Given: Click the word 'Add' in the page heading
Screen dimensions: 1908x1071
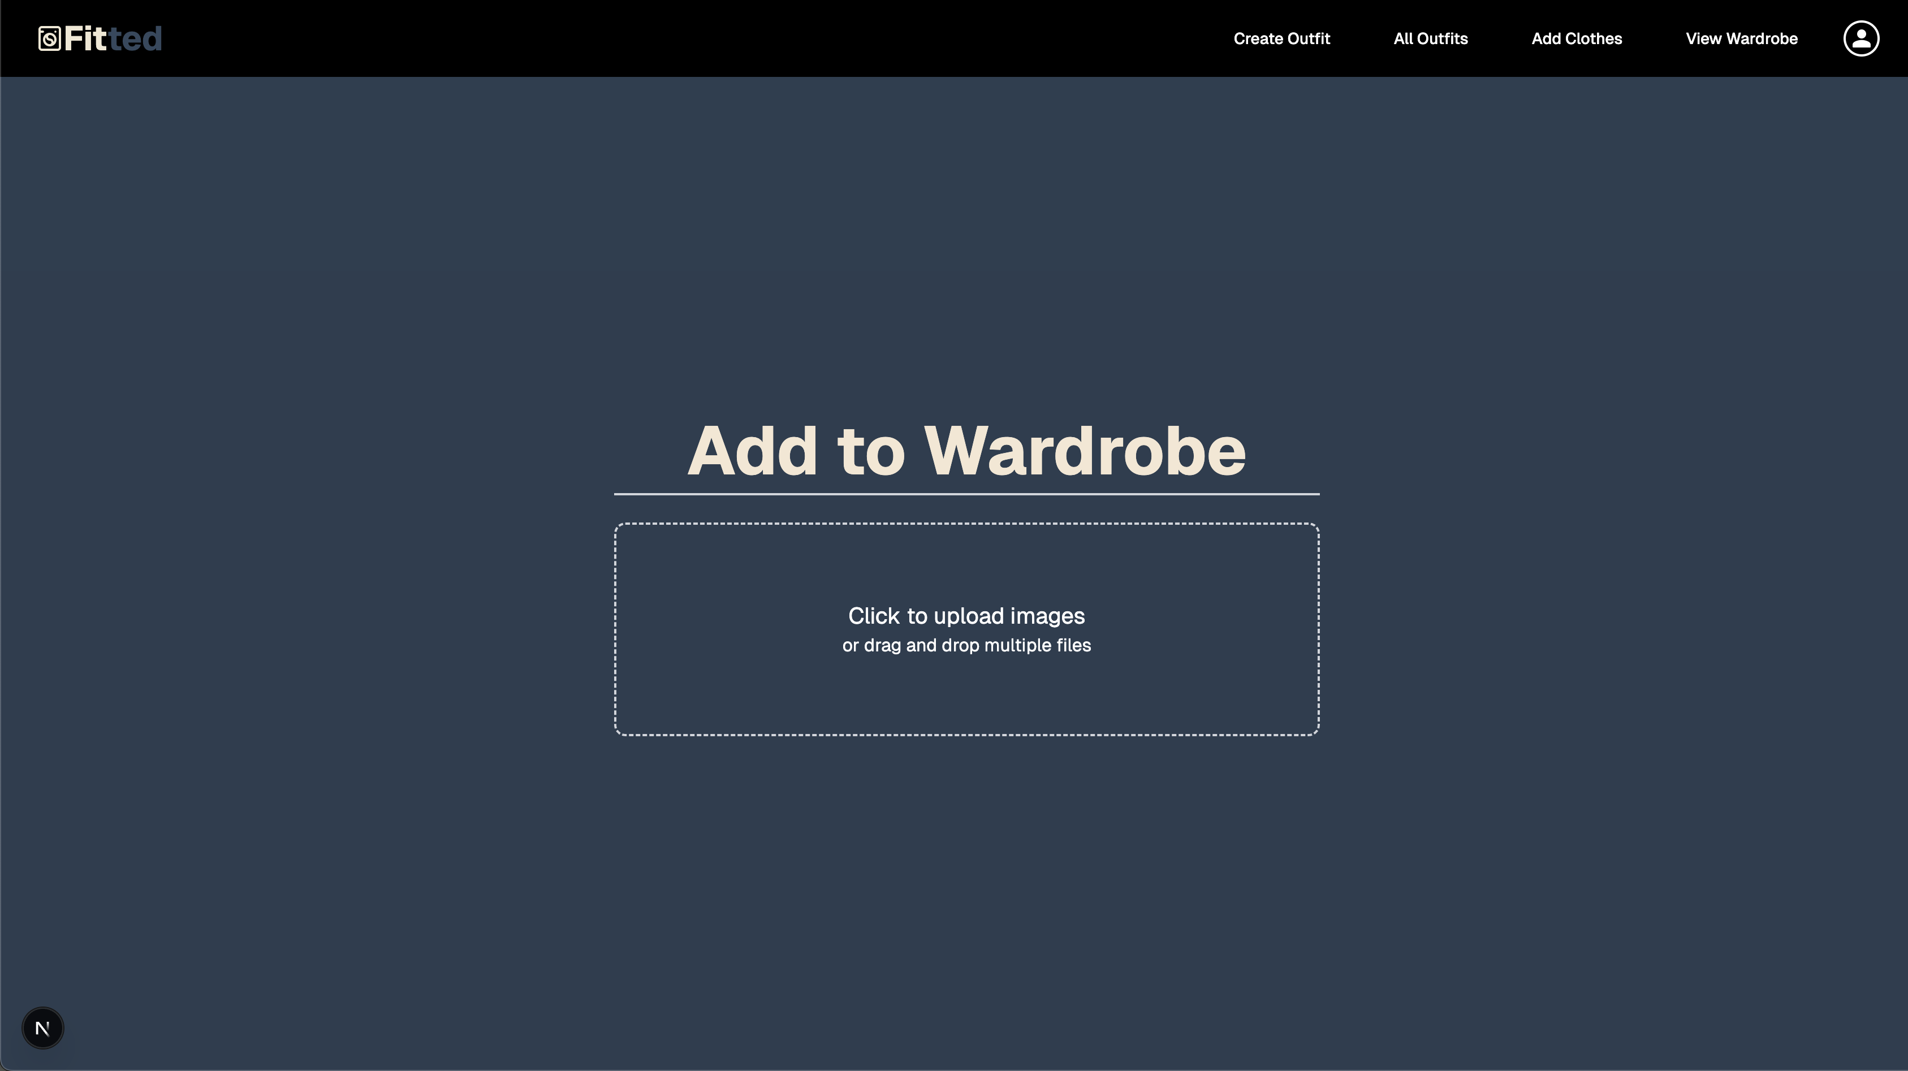Looking at the screenshot, I should [x=752, y=451].
